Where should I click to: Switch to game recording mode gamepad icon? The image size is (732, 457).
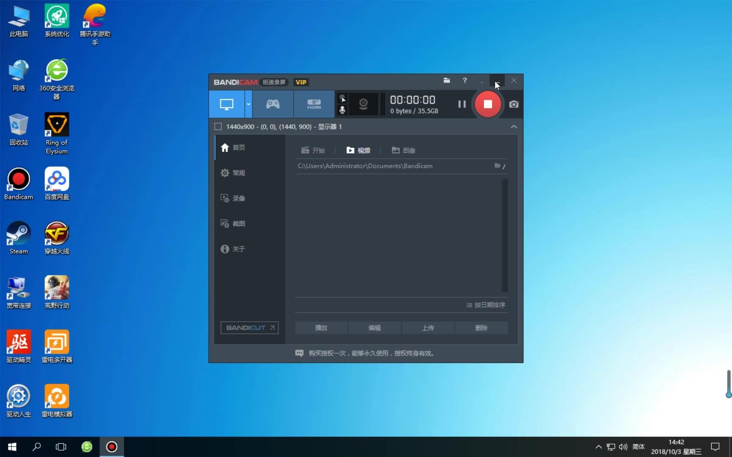click(x=273, y=104)
